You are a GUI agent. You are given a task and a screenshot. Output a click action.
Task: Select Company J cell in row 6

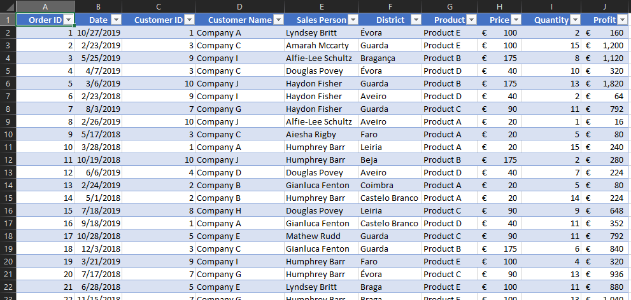click(240, 83)
